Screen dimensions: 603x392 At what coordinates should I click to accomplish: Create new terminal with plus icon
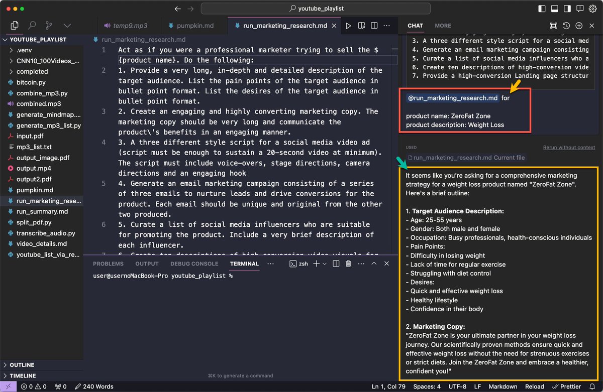point(317,264)
